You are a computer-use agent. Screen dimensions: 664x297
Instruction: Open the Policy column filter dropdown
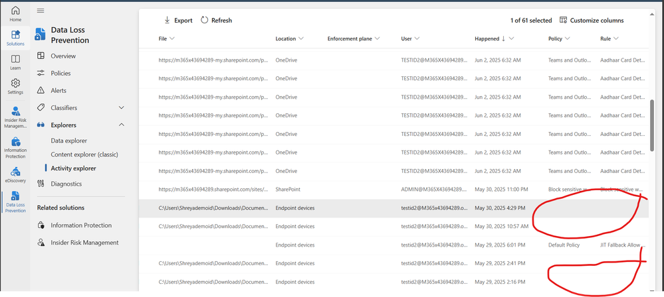coord(568,38)
